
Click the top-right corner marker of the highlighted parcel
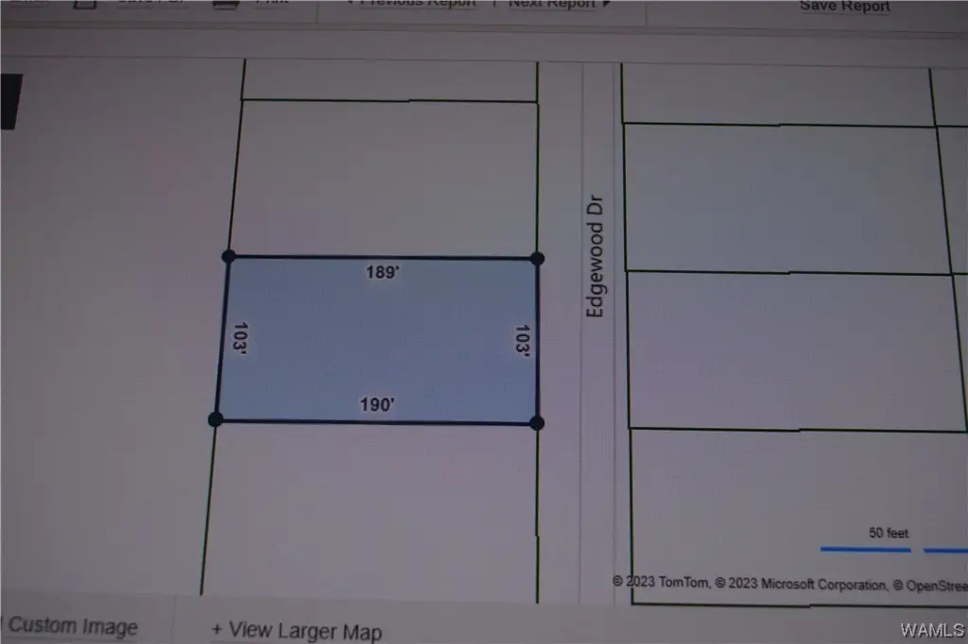click(x=537, y=258)
